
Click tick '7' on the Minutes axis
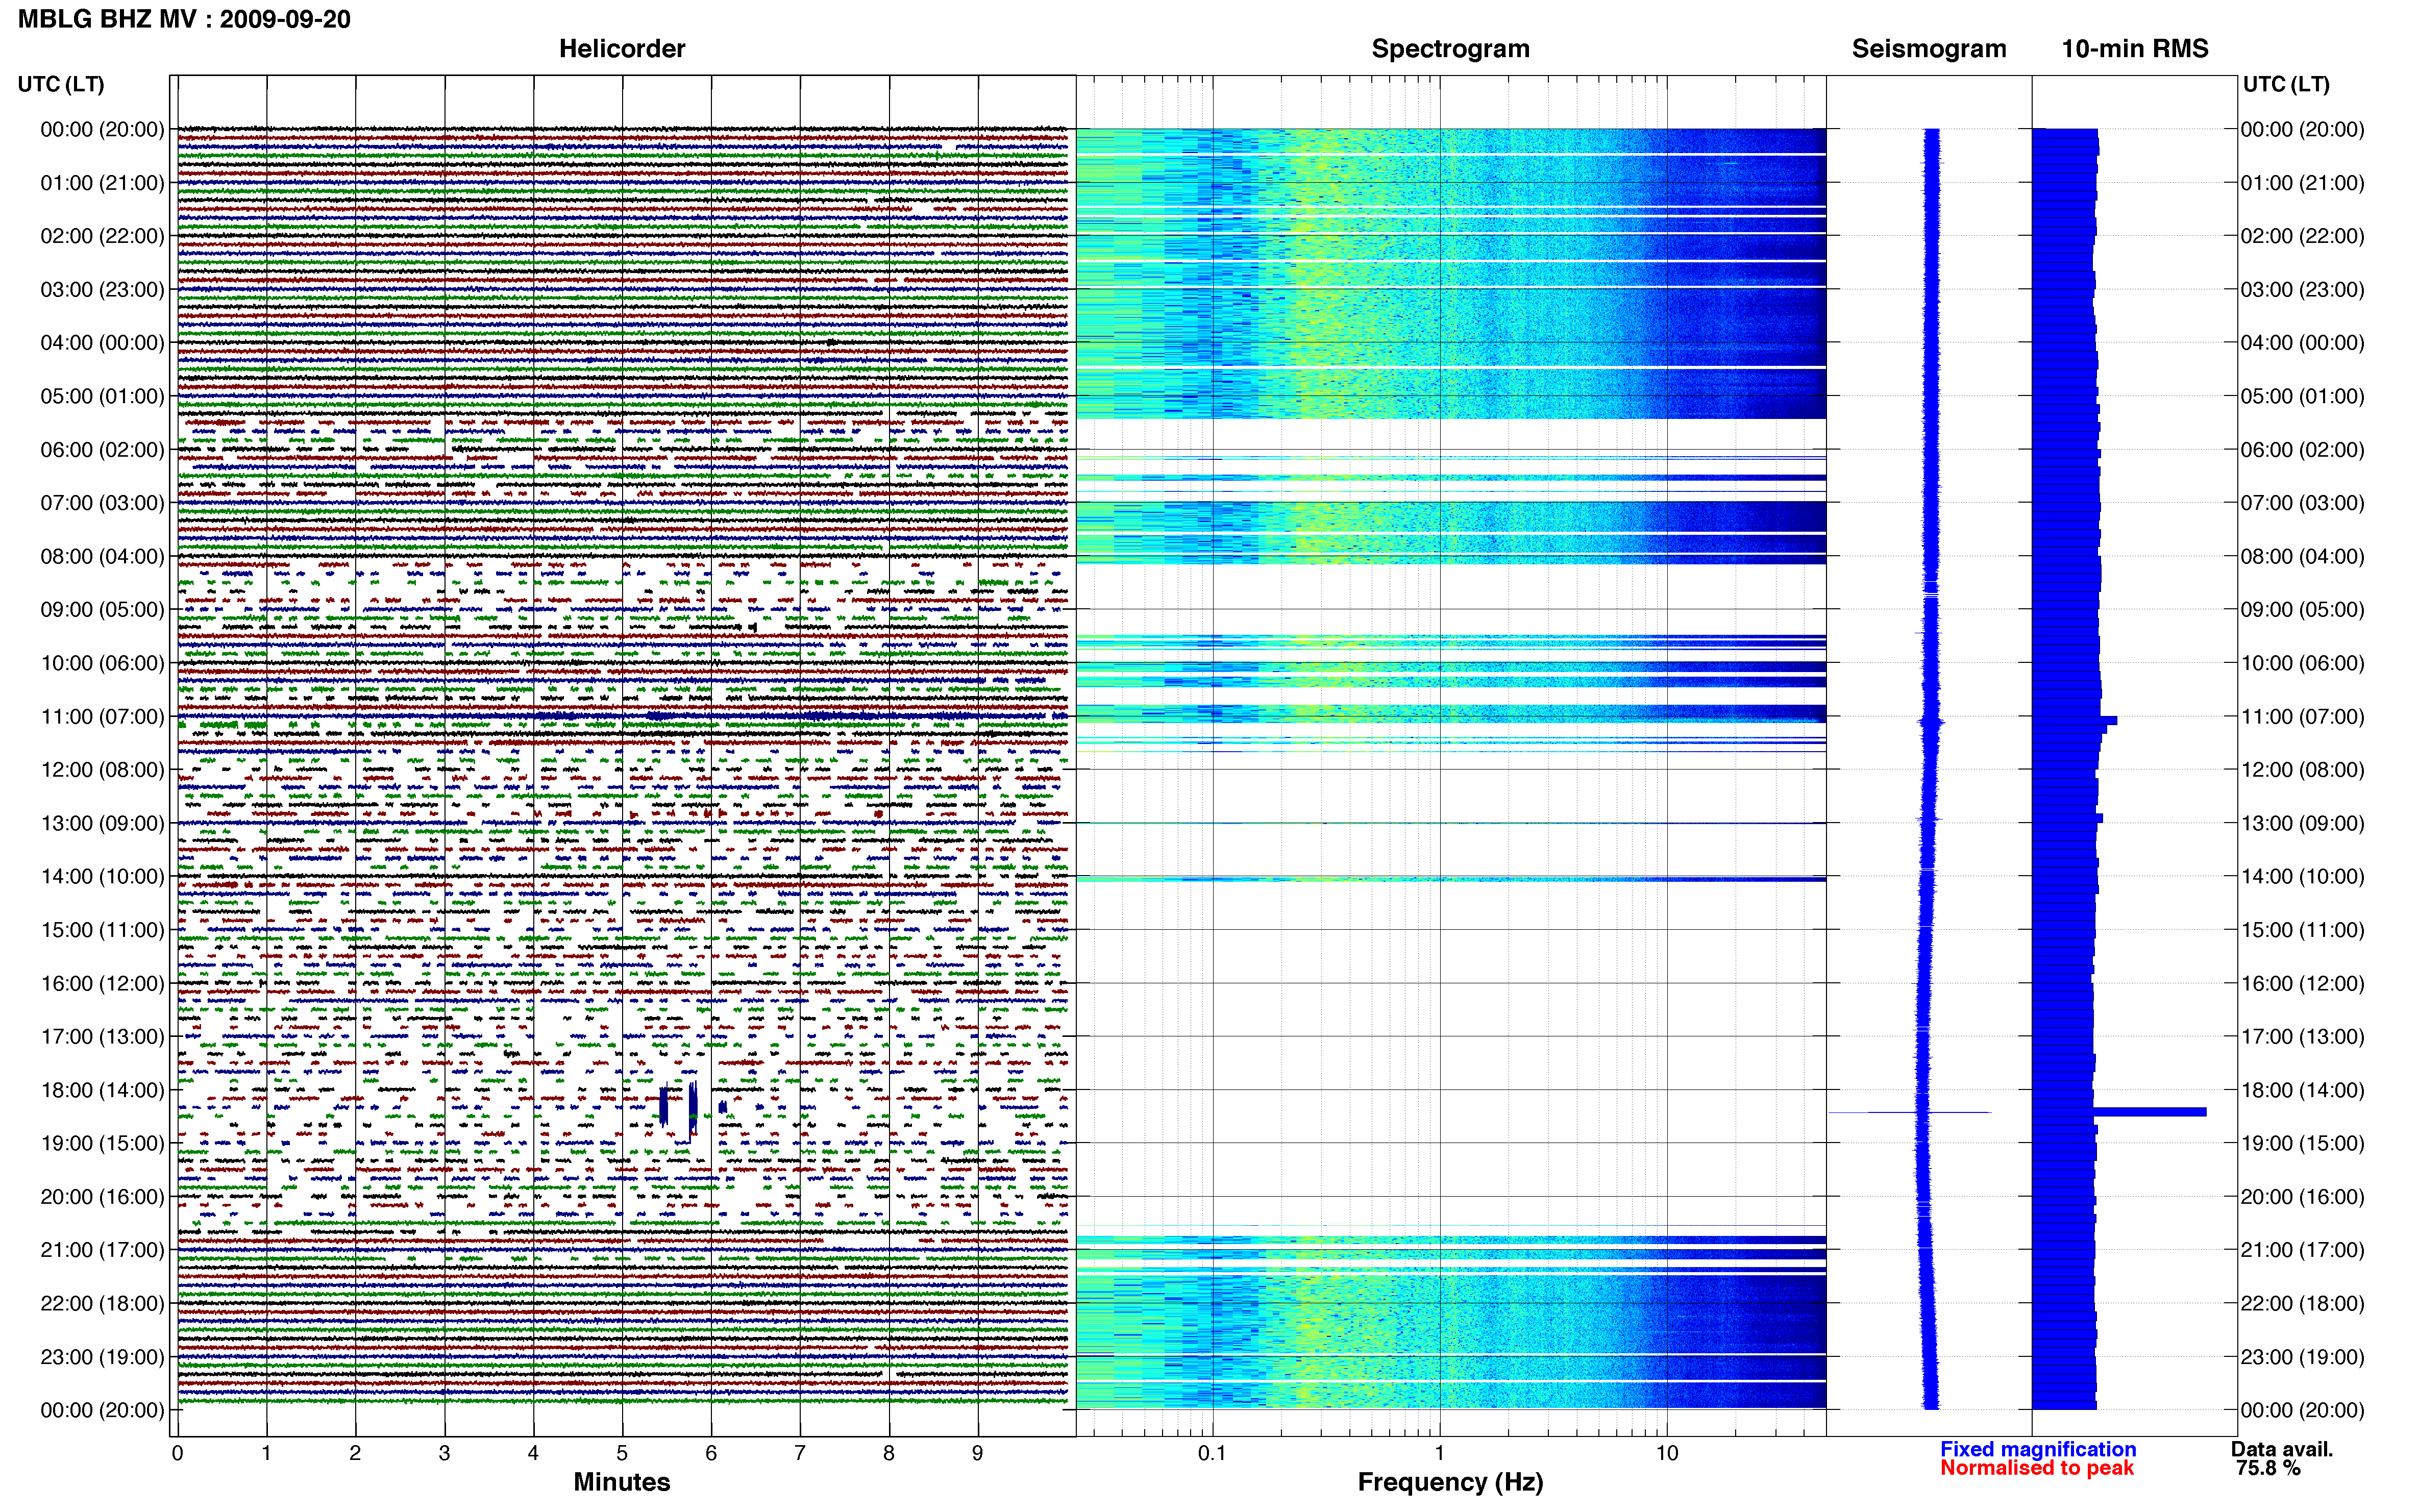800,1453
